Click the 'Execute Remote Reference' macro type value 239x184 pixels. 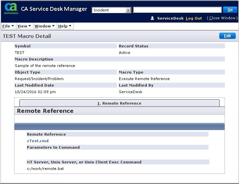tap(144, 79)
